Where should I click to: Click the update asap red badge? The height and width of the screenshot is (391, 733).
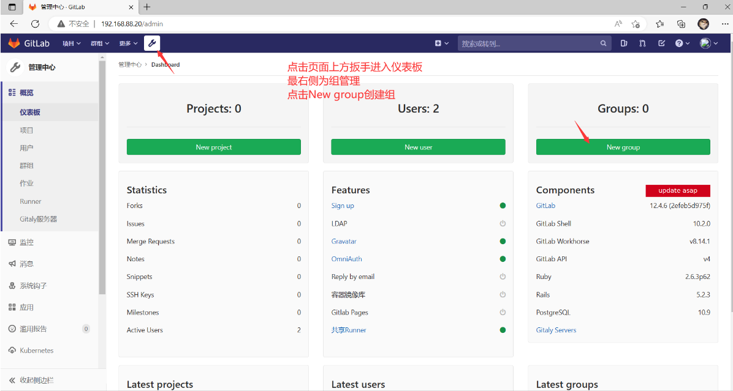[x=678, y=190]
